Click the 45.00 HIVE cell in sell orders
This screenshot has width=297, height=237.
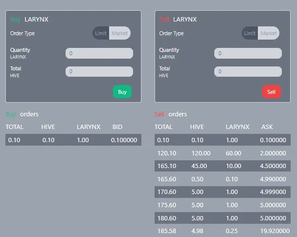(x=199, y=166)
